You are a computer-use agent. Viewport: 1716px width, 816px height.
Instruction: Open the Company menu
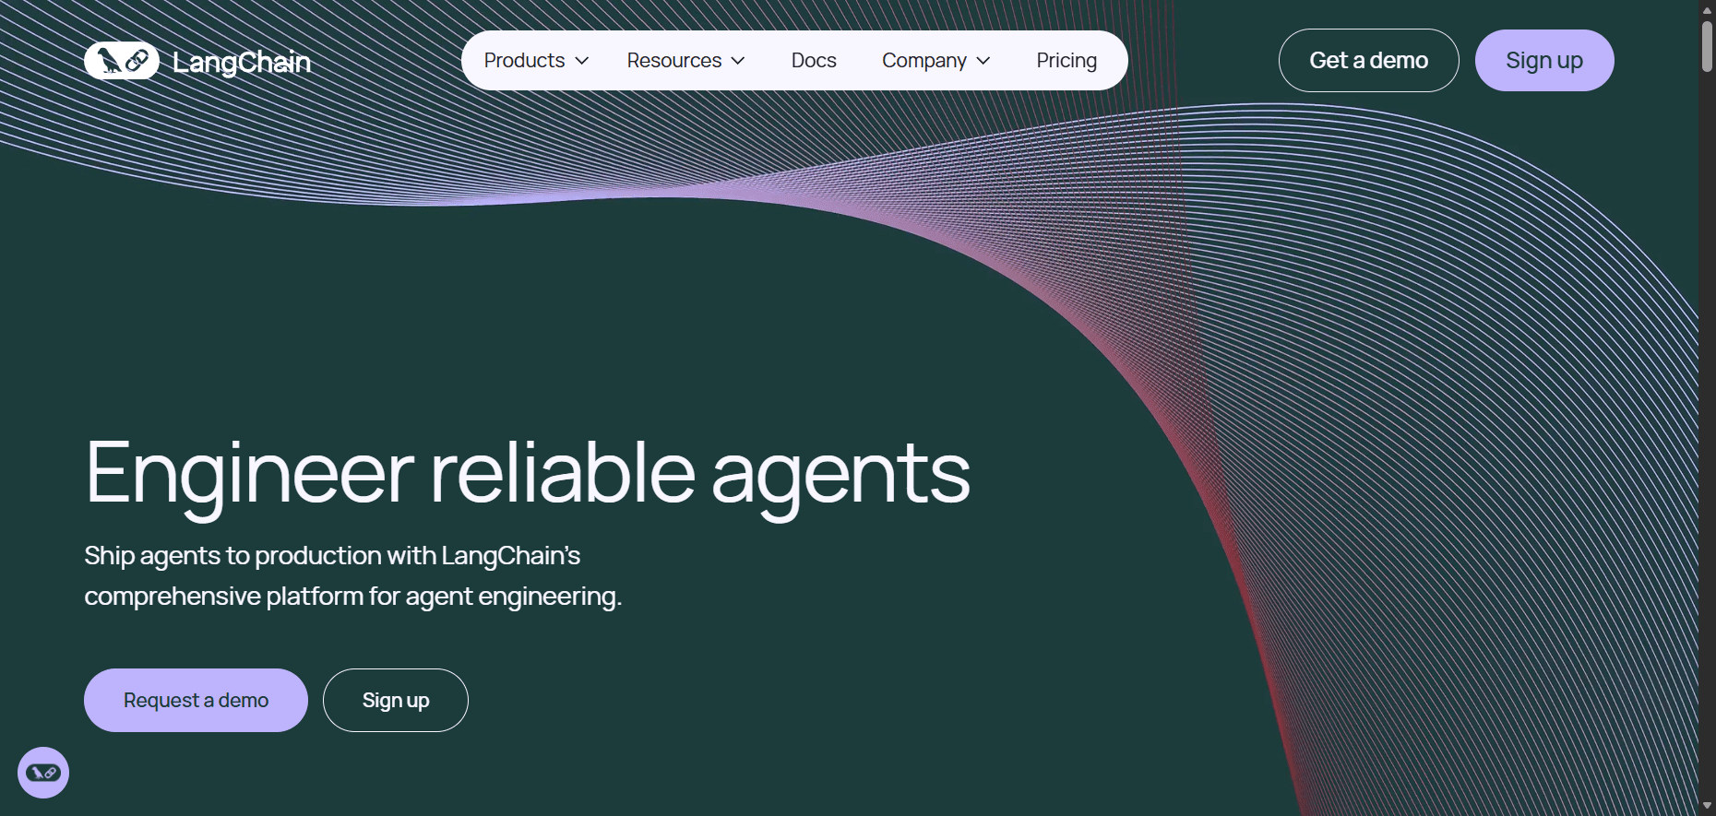924,61
